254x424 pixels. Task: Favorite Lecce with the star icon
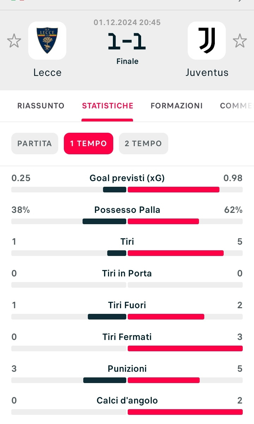pyautogui.click(x=14, y=41)
